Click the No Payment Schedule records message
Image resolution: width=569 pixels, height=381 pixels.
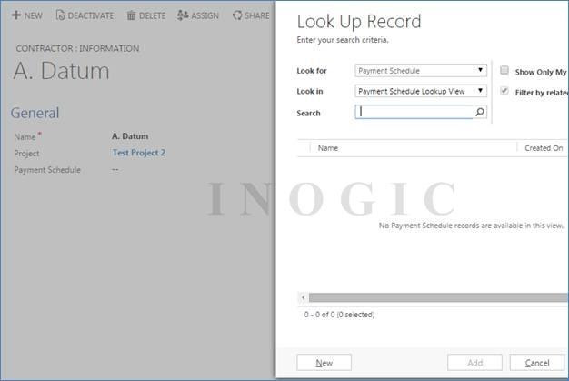coord(471,226)
